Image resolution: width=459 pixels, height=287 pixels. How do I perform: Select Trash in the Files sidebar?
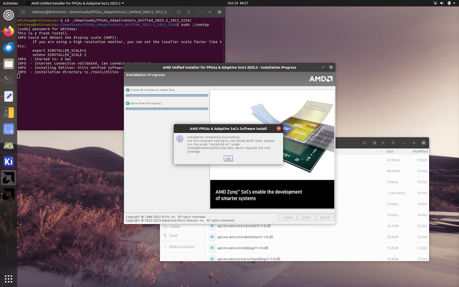(x=174, y=236)
